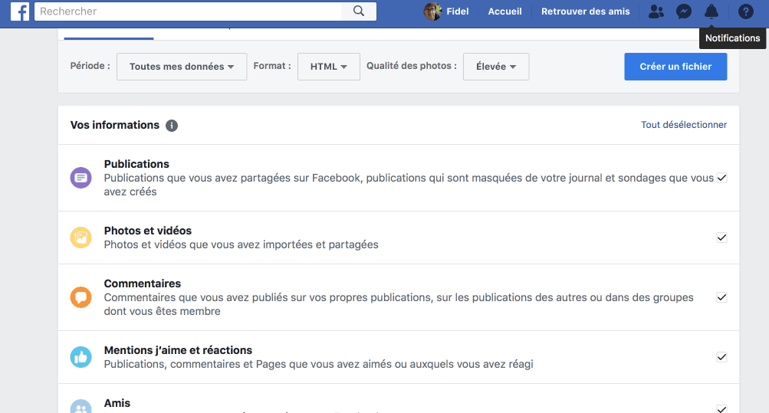Open the help question mark icon
769x413 pixels.
click(745, 11)
